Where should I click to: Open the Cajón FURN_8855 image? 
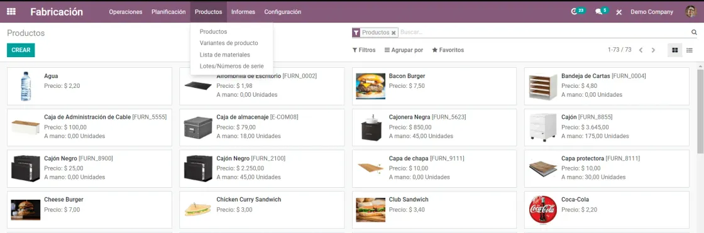543,127
